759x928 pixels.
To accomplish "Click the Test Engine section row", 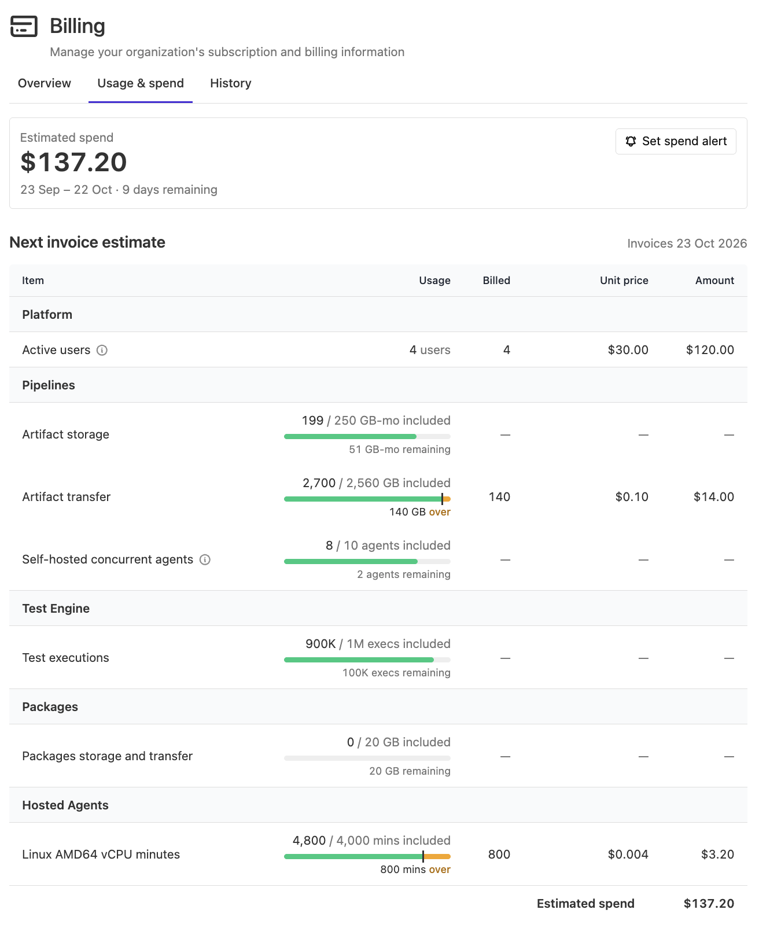I will pyautogui.click(x=378, y=609).
